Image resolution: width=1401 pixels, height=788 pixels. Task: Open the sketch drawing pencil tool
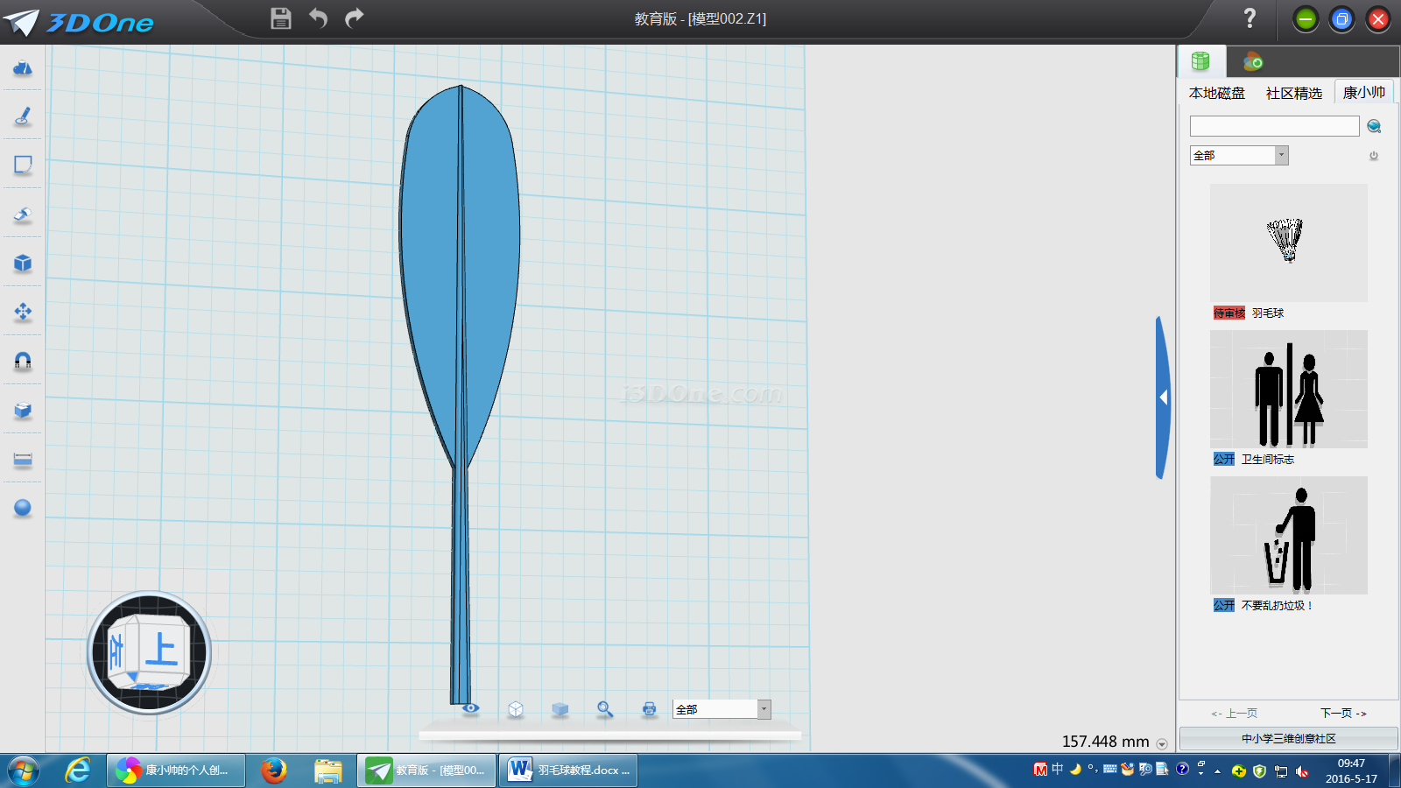point(23,116)
